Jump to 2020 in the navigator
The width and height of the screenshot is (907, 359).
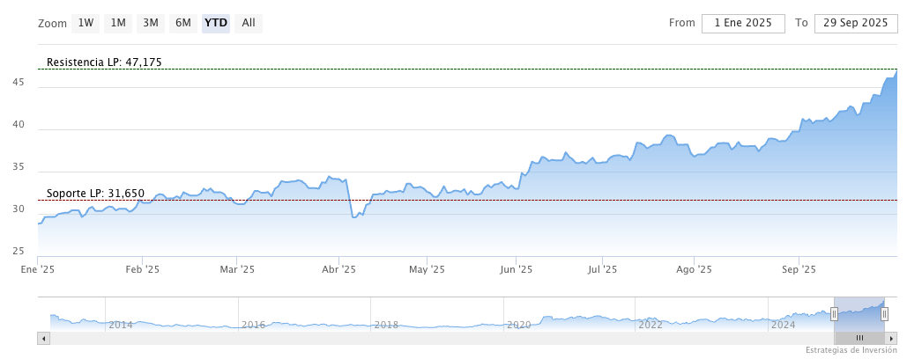click(x=518, y=325)
